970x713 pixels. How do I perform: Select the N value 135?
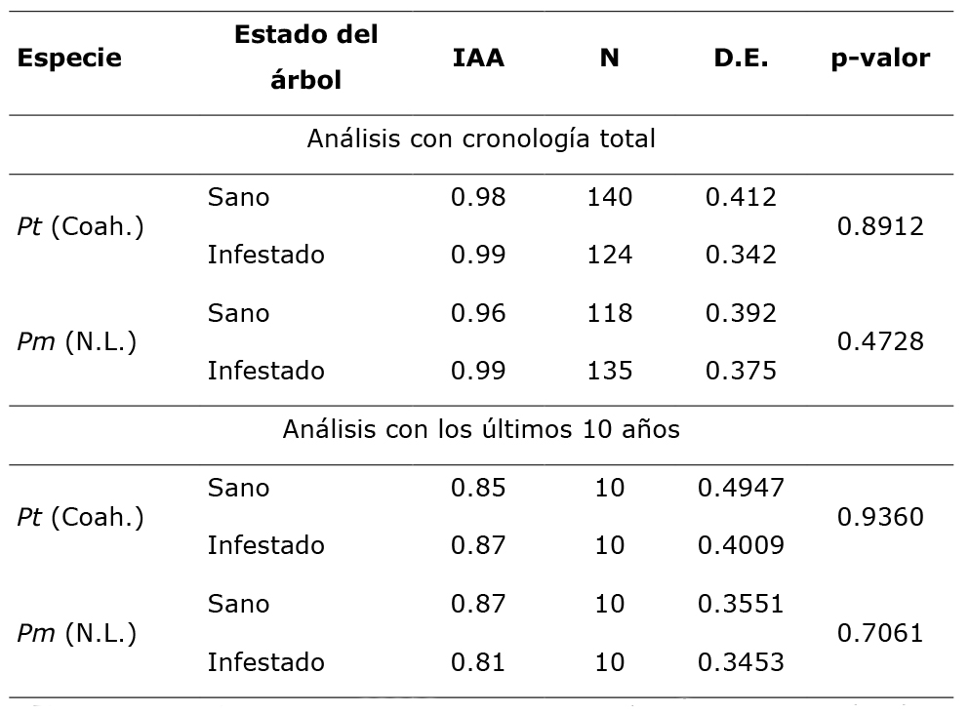609,371
